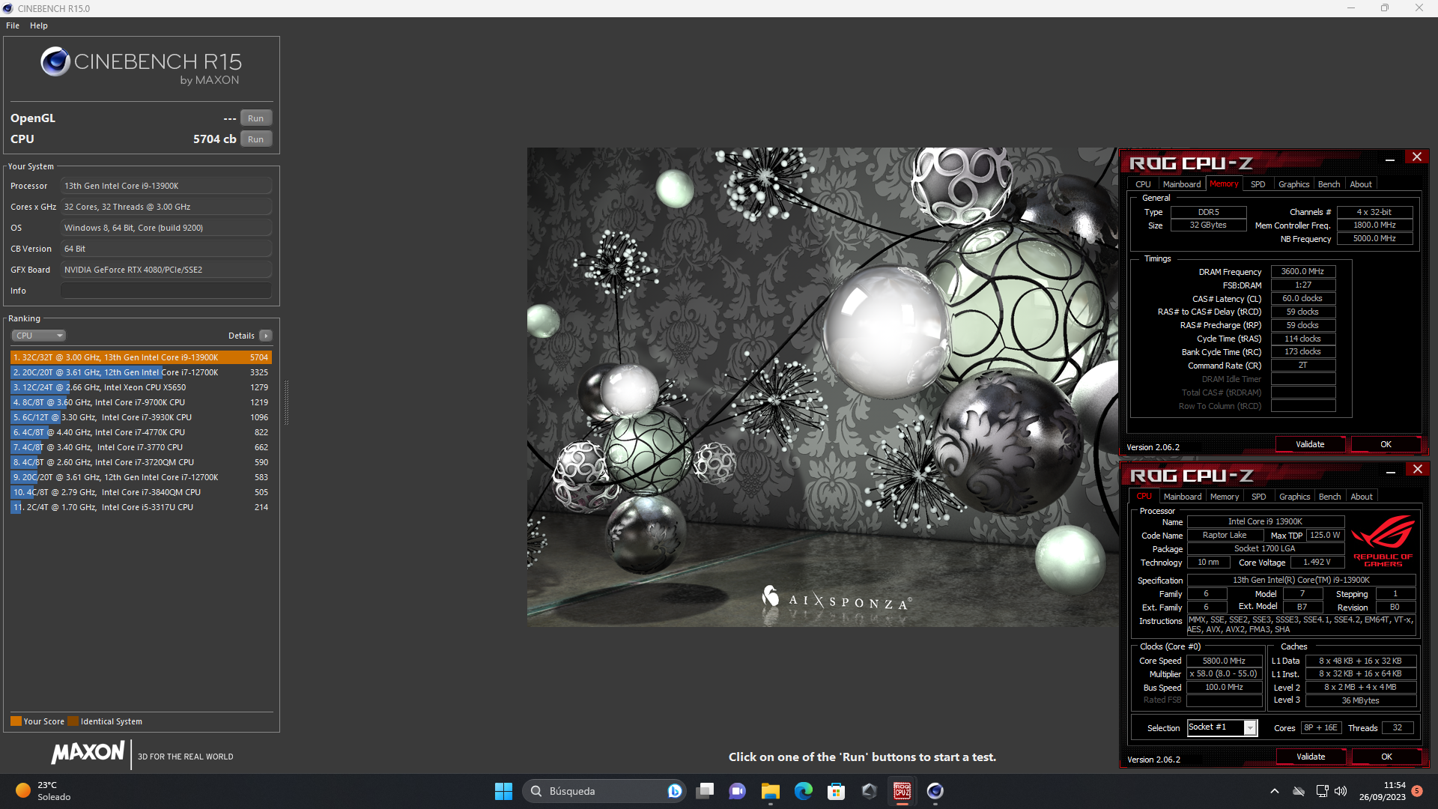Open File Explorer from the taskbar
The image size is (1438, 809).
click(771, 791)
